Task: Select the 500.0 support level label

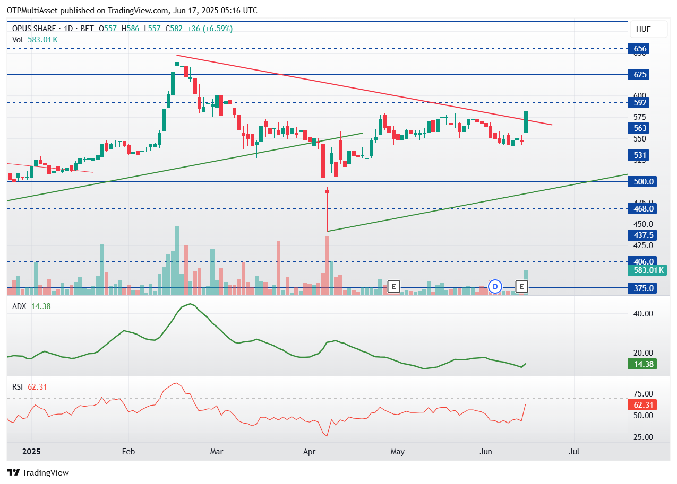Action: 642,182
